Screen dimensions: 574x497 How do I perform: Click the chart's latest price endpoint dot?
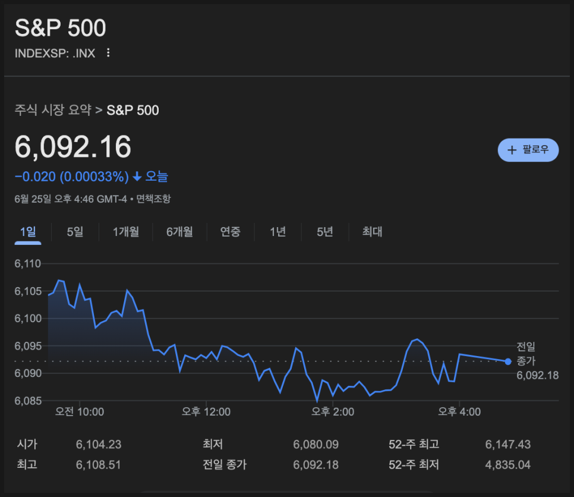click(507, 361)
